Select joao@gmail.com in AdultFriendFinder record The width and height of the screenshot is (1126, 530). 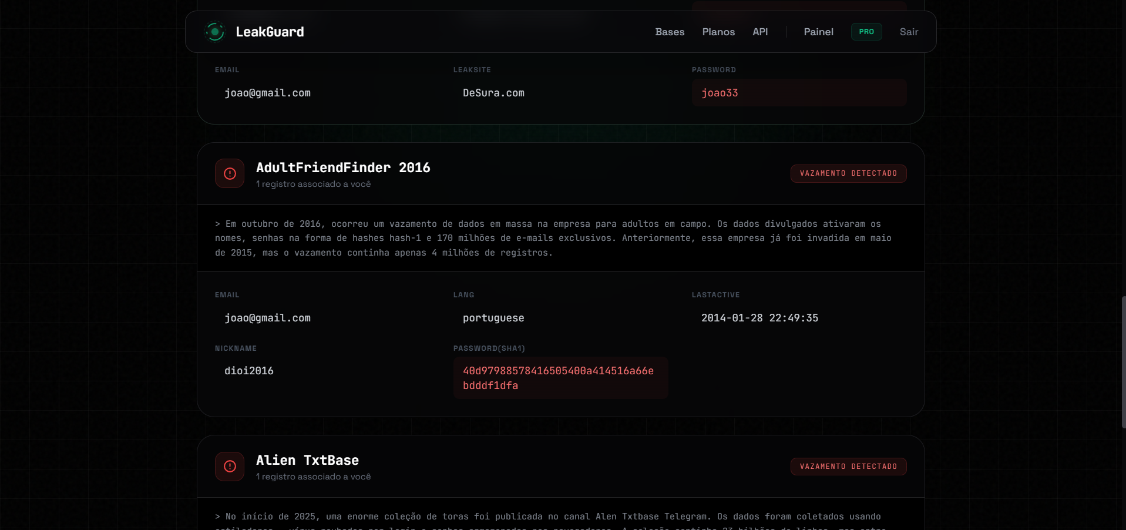[267, 318]
